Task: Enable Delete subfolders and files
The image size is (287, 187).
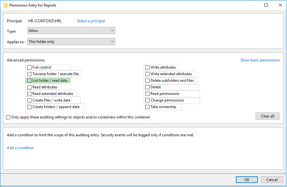Action: pos(147,81)
